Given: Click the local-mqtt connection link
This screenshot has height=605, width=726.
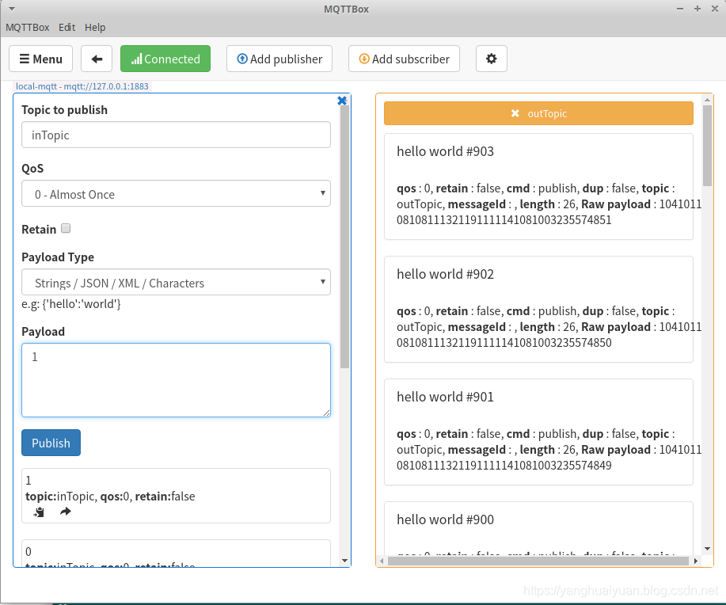Looking at the screenshot, I should click(82, 86).
